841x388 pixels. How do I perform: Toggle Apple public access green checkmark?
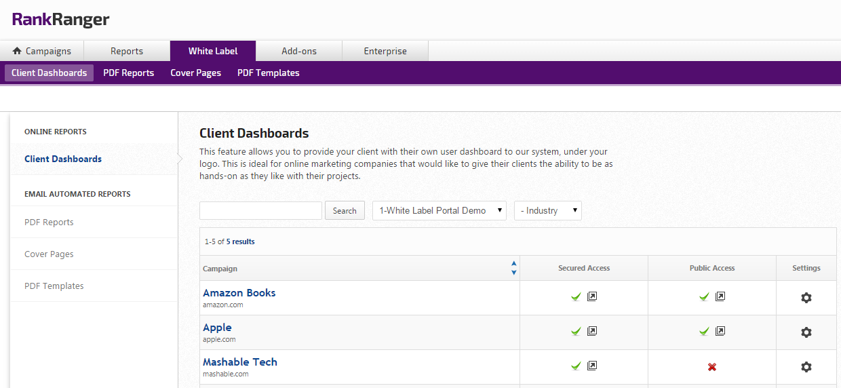(x=704, y=331)
